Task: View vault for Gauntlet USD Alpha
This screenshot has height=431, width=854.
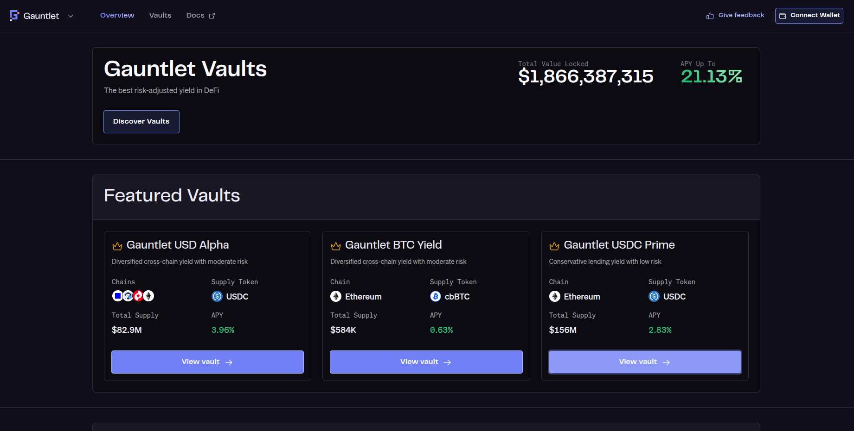Action: click(207, 362)
